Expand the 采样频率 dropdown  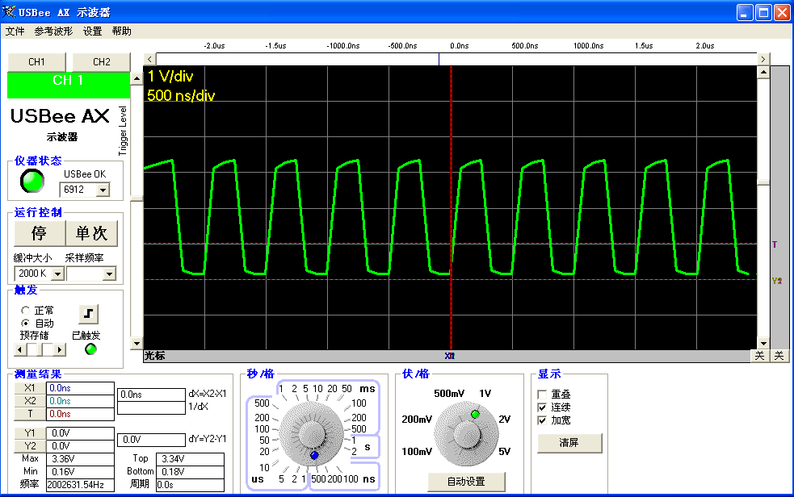pos(110,274)
